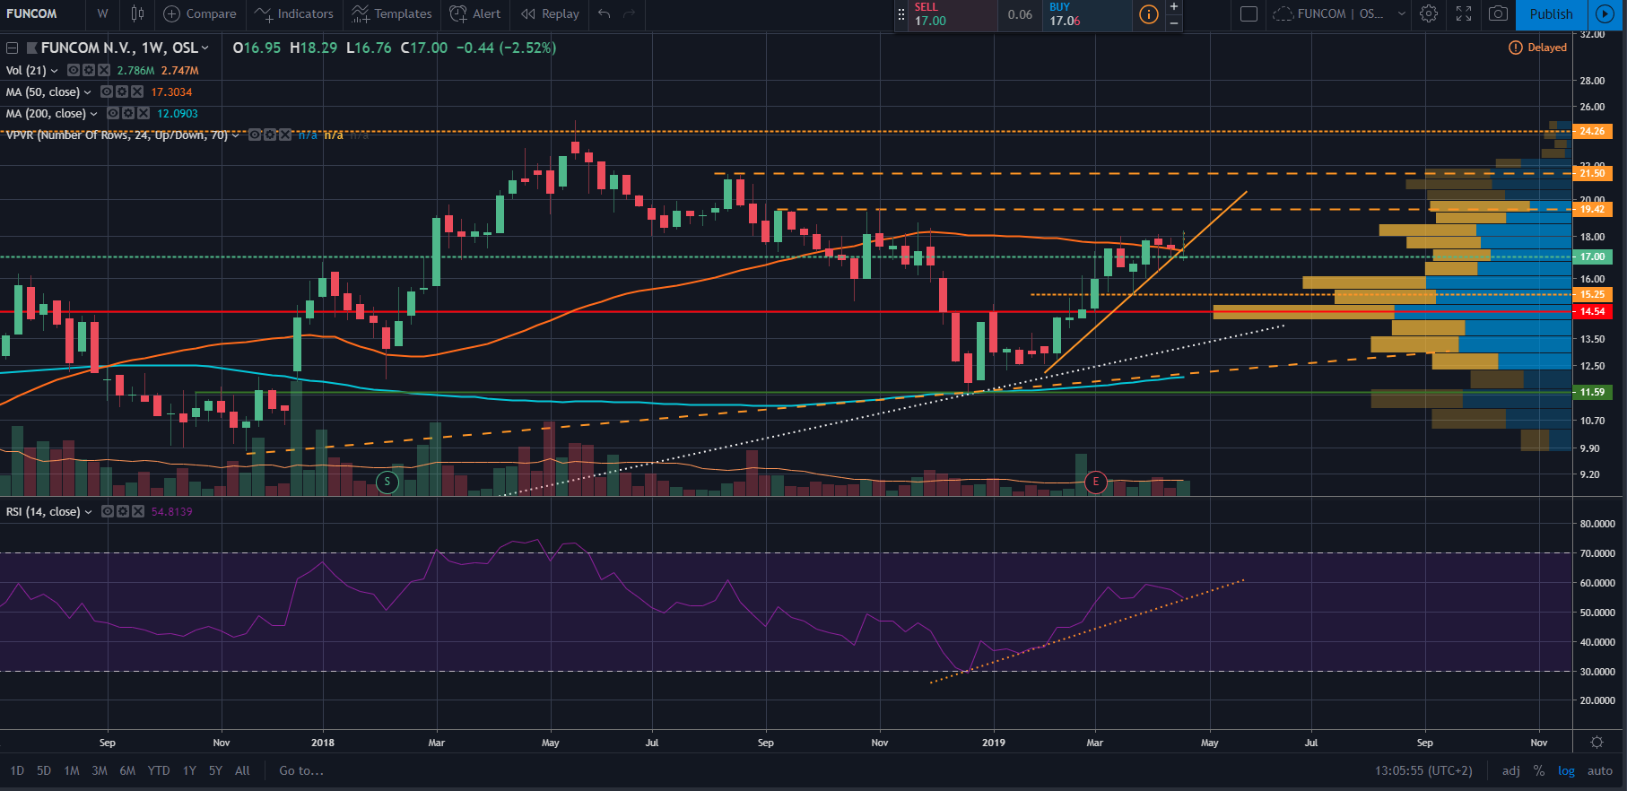This screenshot has height=791, width=1627.
Task: Select the 1M time range
Action: [x=72, y=770]
